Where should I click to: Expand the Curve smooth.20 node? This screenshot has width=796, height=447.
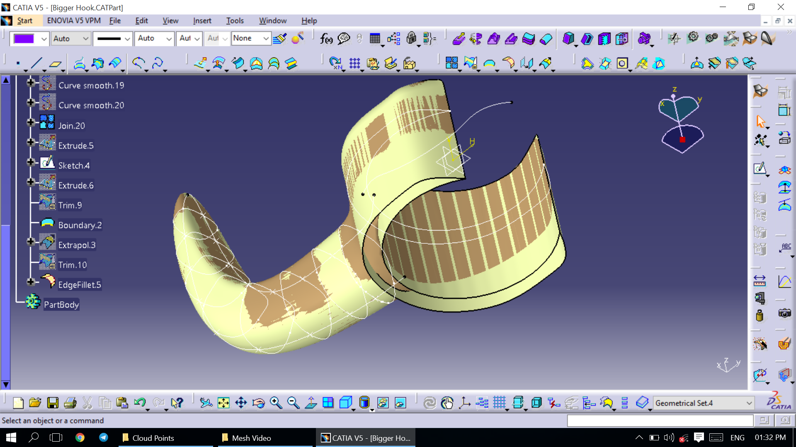tap(30, 102)
